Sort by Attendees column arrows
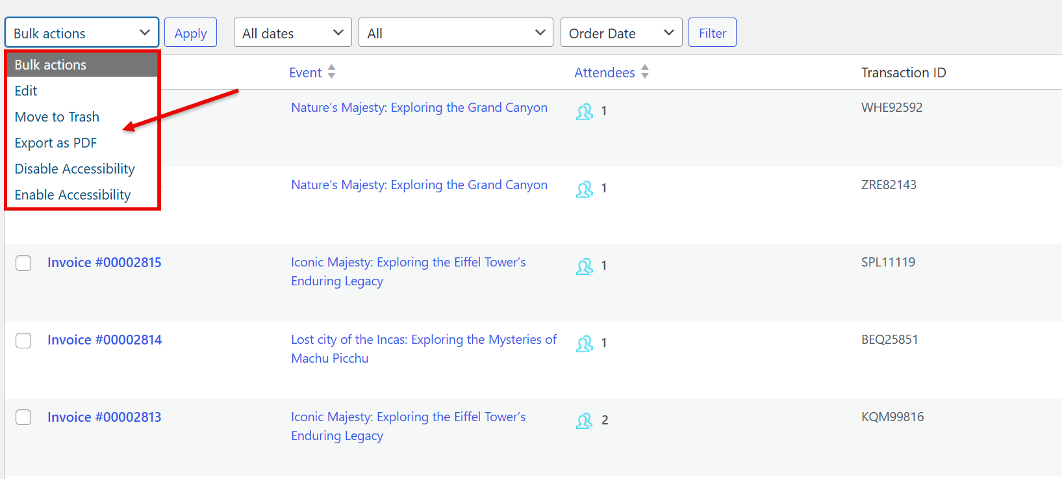Screen dimensions: 1062x479 pyautogui.click(x=644, y=72)
